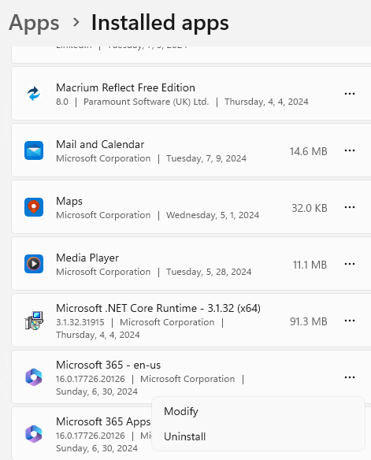
Task: Click the Microsoft 365 - en-us logo icon
Action: click(34, 377)
